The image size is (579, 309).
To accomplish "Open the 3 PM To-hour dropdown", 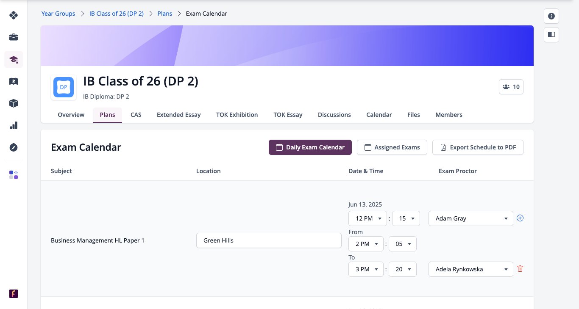I will click(366, 269).
